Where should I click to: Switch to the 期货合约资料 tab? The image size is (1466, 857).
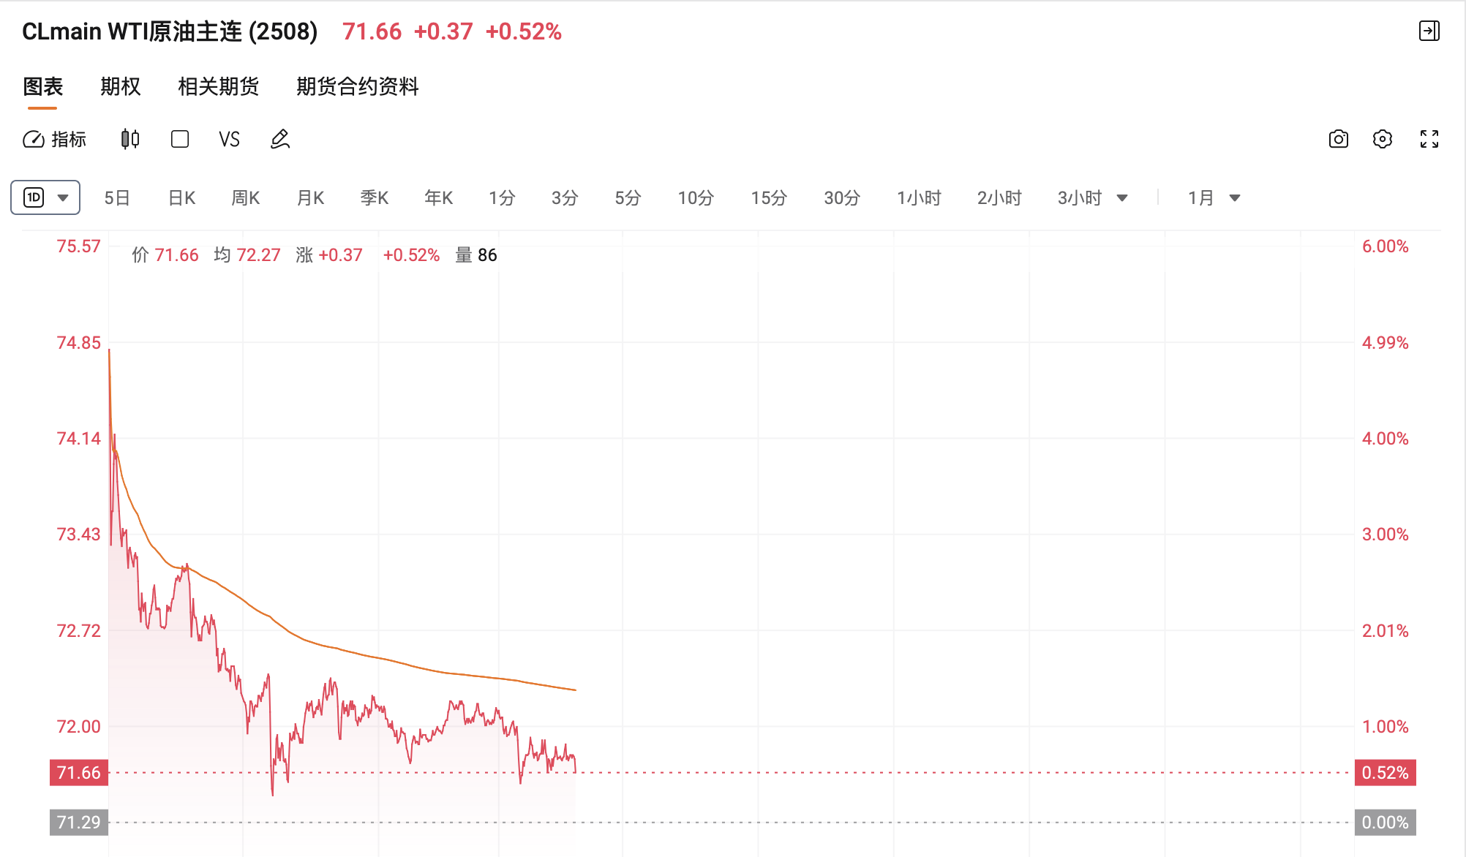(357, 86)
